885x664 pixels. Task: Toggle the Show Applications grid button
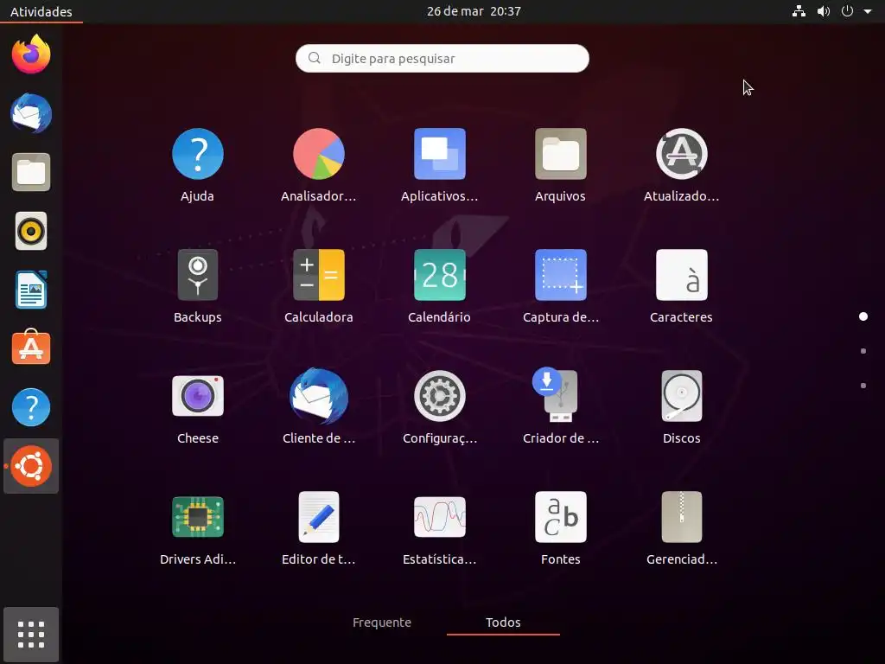click(x=31, y=635)
